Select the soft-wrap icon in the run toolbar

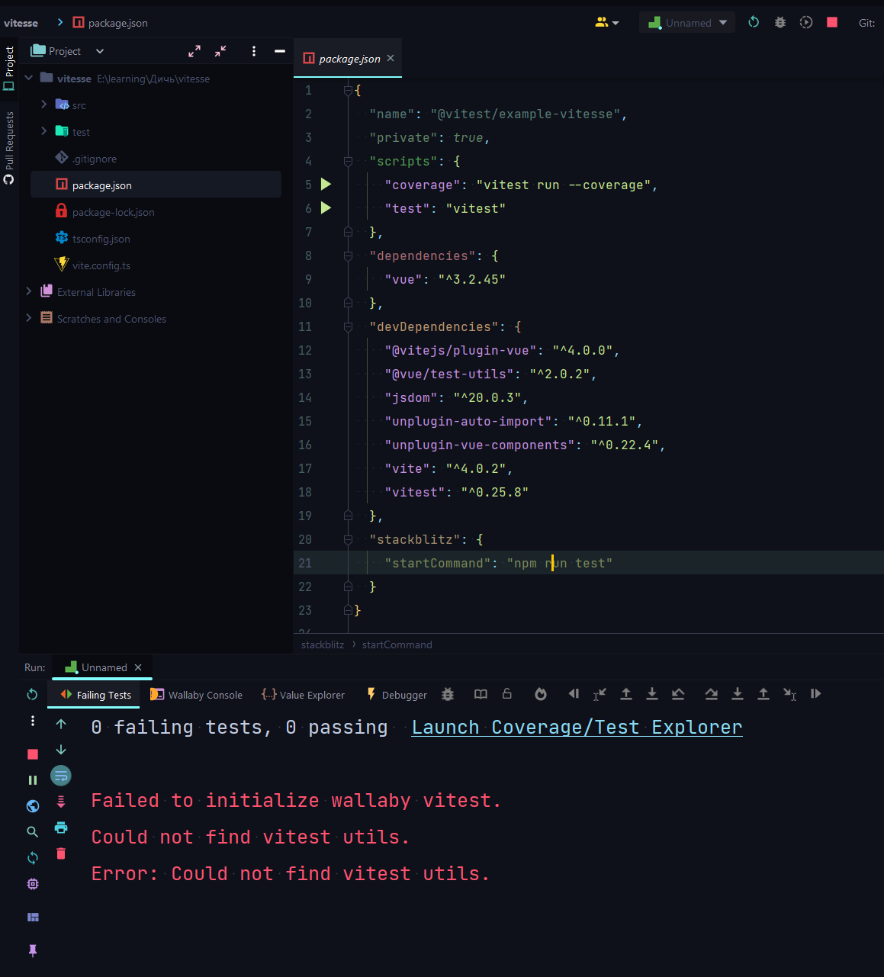(60, 776)
